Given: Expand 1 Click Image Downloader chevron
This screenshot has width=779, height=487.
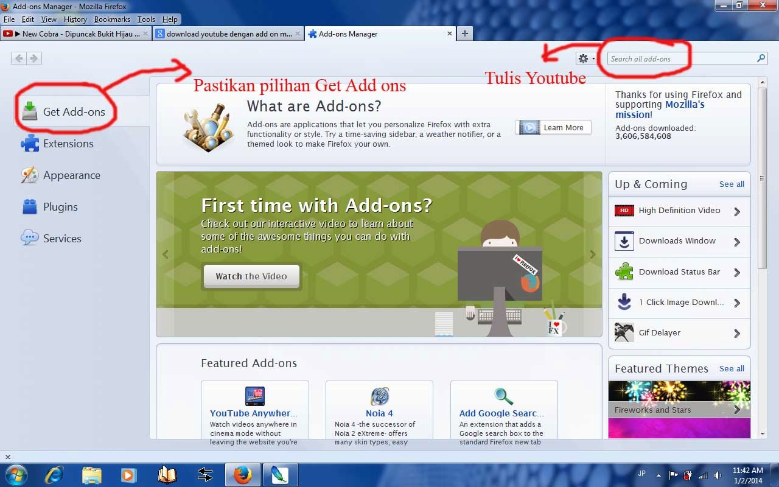Looking at the screenshot, I should [737, 303].
